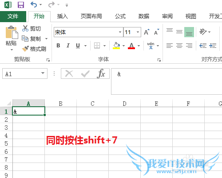Apply yellow fill color bucket
The height and width of the screenshot is (178, 222).
[x=116, y=46]
